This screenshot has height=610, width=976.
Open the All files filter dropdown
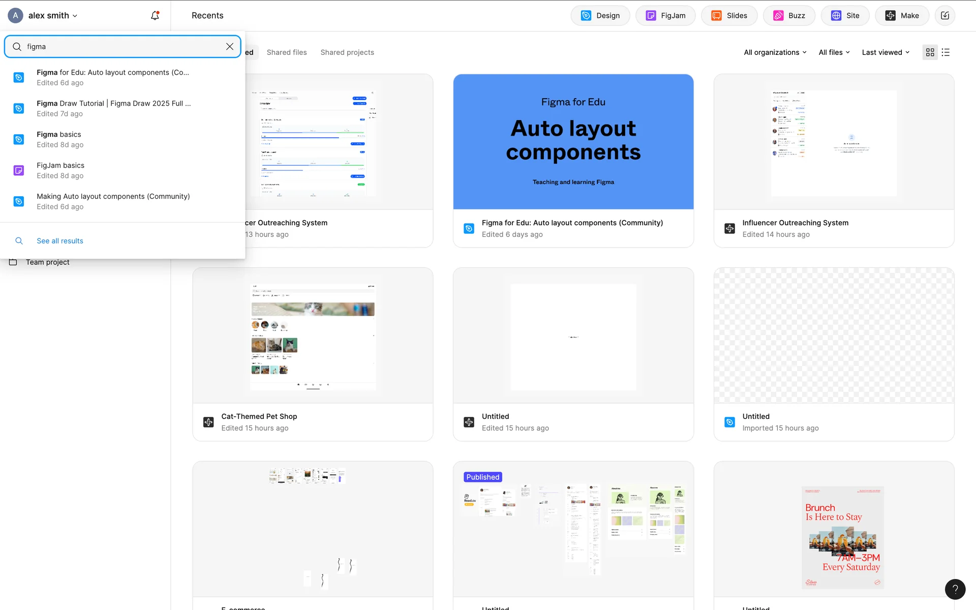(x=834, y=52)
